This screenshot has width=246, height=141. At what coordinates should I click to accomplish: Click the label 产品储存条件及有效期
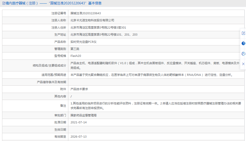[52, 82]
